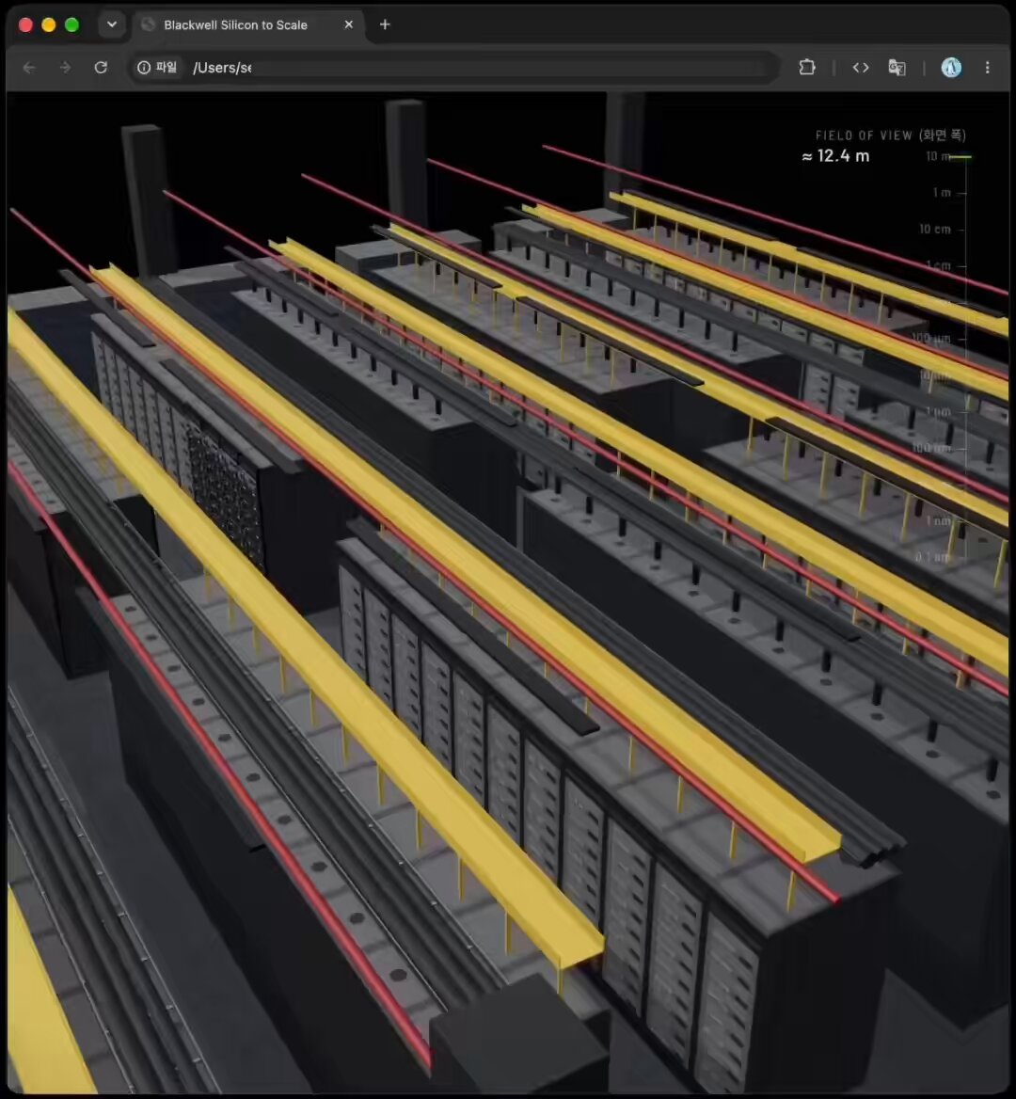This screenshot has height=1099, width=1016.
Task: Maximize the window with the green button
Action: pos(71,24)
